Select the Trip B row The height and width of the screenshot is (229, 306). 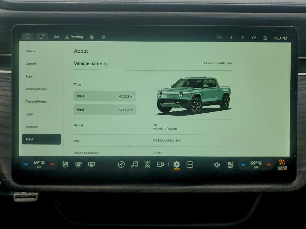[x=105, y=110]
